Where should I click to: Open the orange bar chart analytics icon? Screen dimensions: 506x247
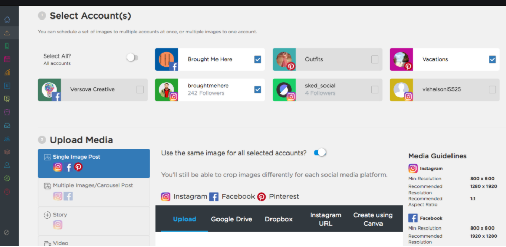(x=7, y=72)
